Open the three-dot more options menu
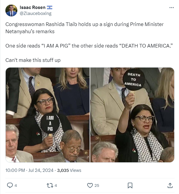The image size is (179, 194). (172, 7)
